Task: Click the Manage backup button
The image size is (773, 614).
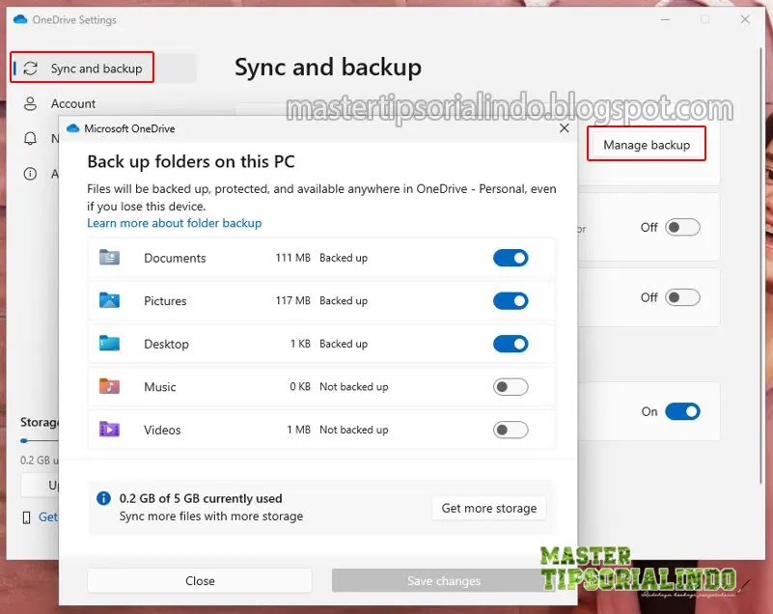Action: pyautogui.click(x=647, y=145)
